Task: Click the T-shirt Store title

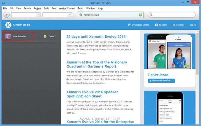Action: point(158,75)
